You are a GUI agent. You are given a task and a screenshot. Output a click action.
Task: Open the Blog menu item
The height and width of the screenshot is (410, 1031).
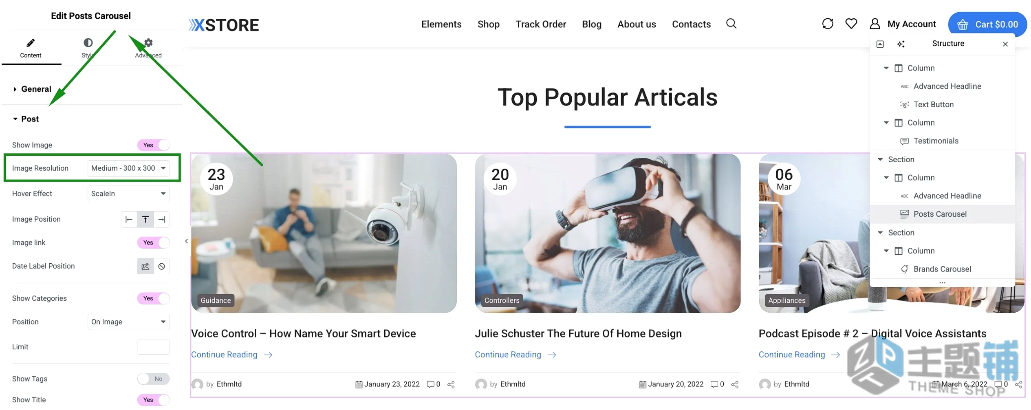tap(592, 24)
